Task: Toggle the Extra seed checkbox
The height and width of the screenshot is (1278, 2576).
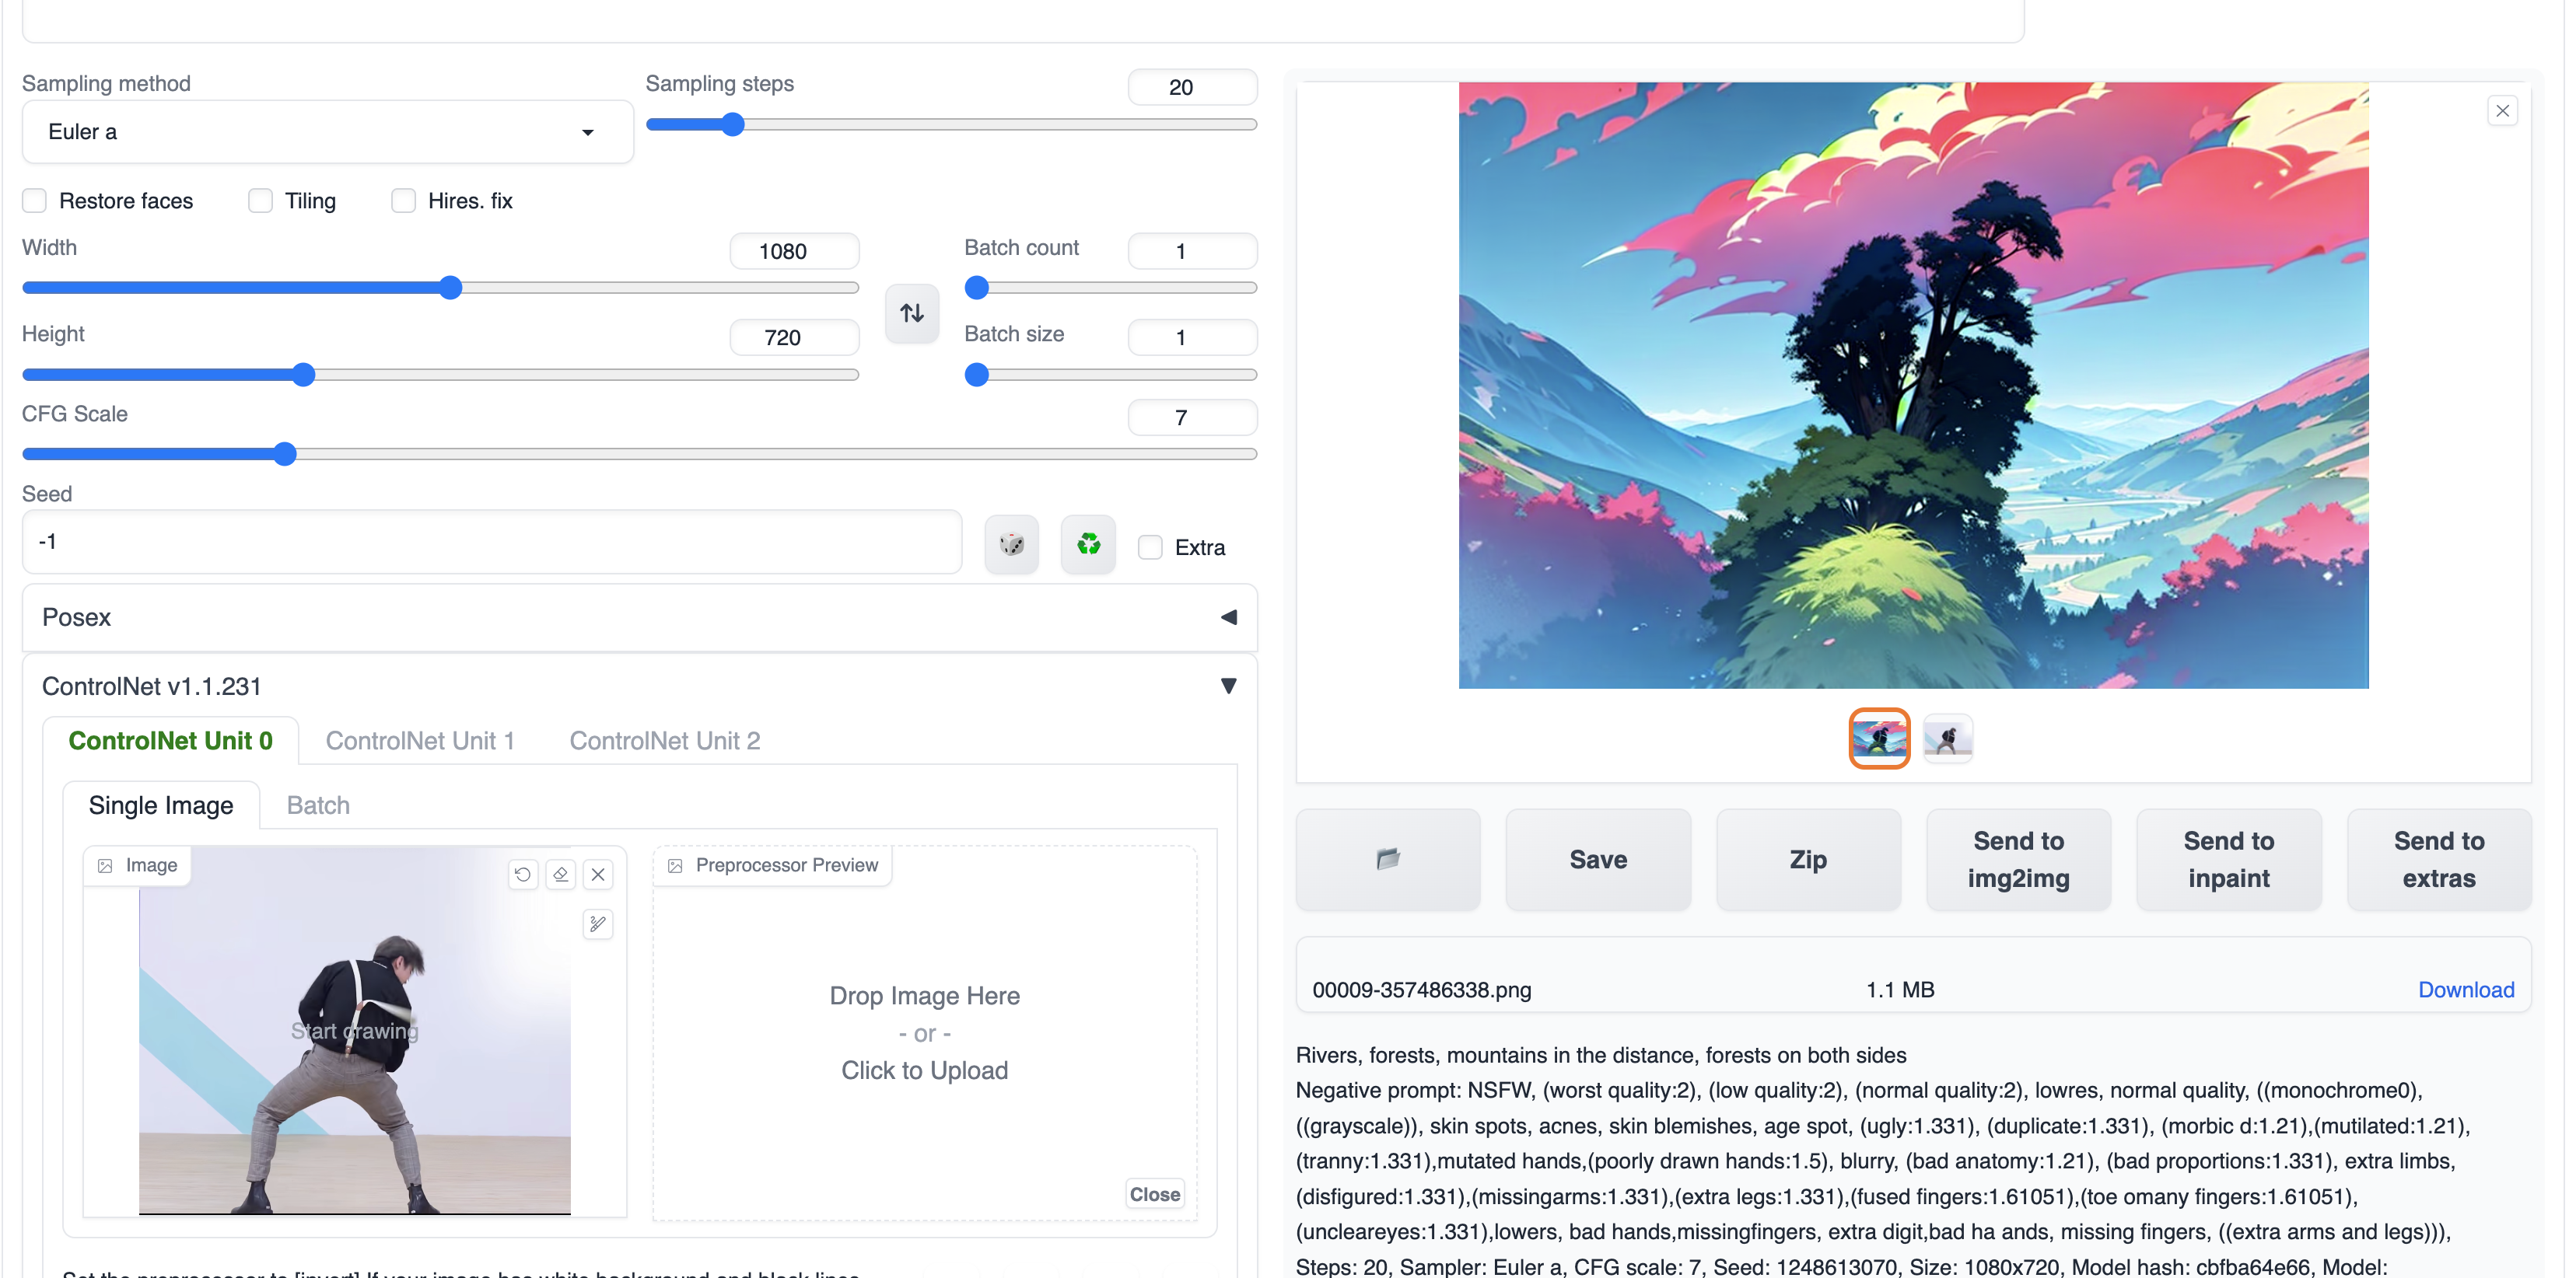Action: [x=1150, y=547]
